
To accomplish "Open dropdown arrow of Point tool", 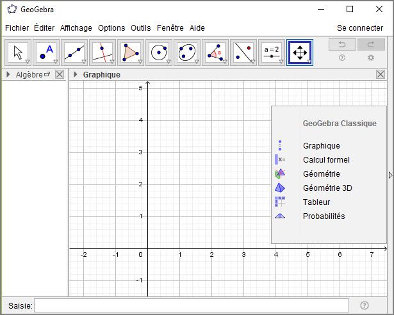I will 56,61.
